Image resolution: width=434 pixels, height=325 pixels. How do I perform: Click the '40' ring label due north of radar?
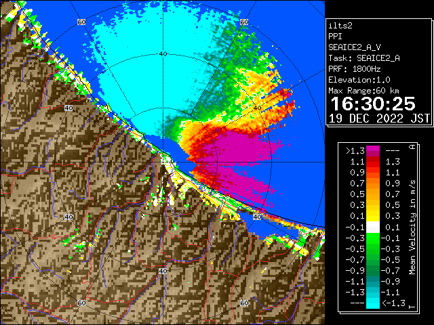163,54
